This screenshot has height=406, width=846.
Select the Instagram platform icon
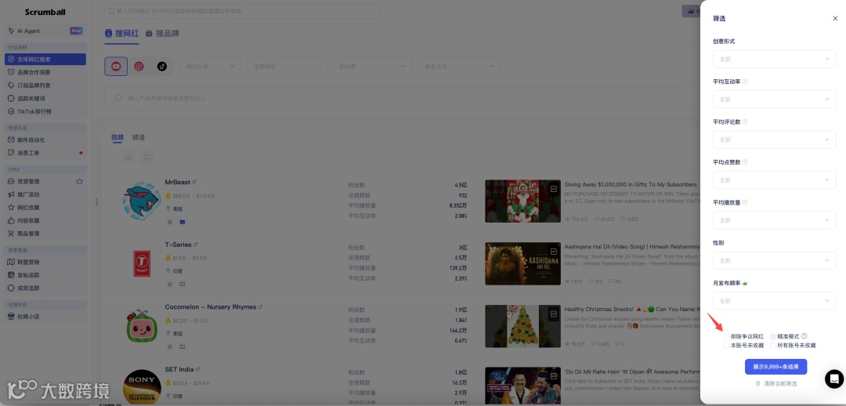point(139,67)
